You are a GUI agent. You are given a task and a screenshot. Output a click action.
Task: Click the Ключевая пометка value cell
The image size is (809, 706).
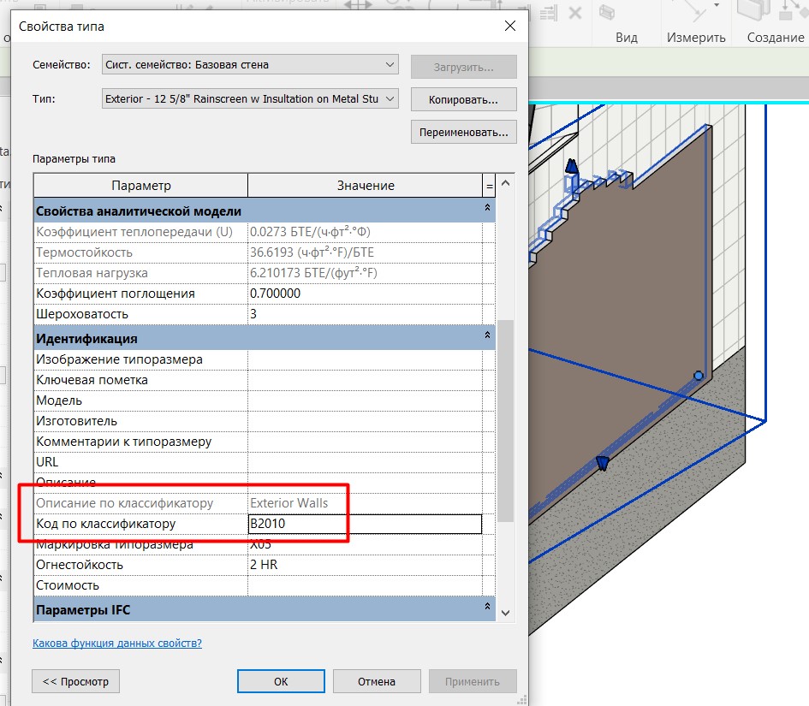(x=365, y=380)
